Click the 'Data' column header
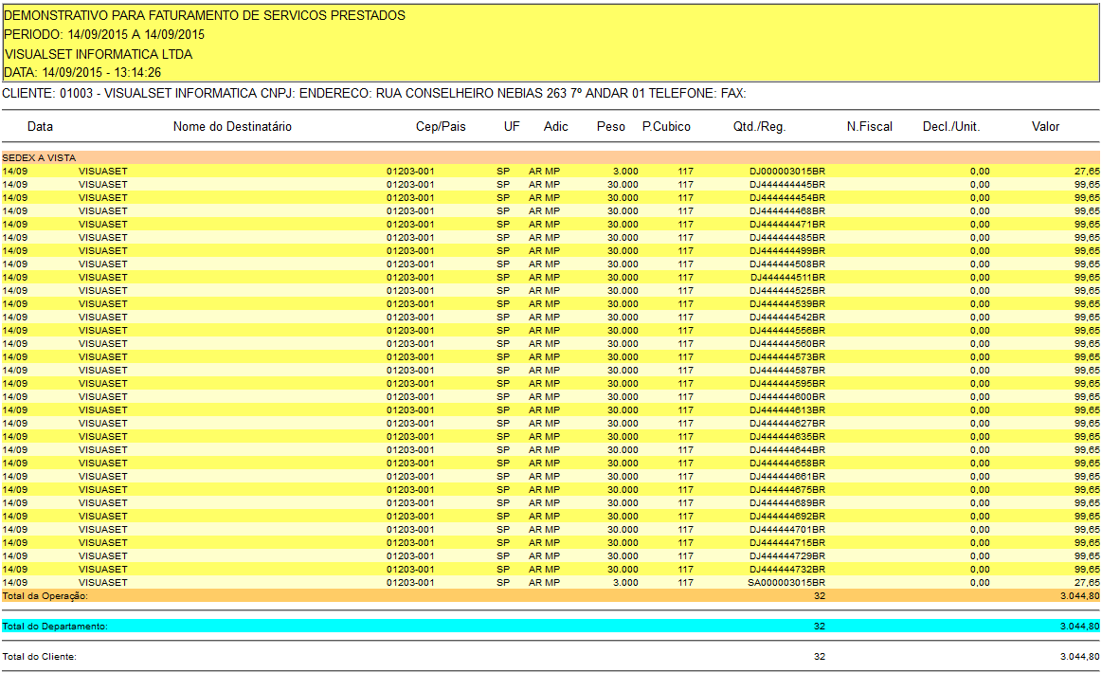The width and height of the screenshot is (1102, 673). click(40, 127)
